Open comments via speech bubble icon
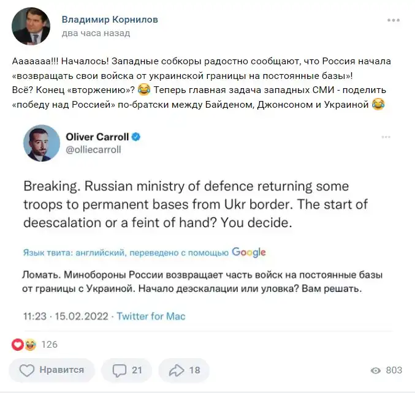 (x=120, y=370)
